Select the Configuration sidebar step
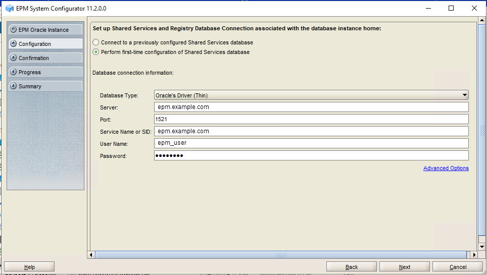The height and width of the screenshot is (275, 487). [45, 44]
